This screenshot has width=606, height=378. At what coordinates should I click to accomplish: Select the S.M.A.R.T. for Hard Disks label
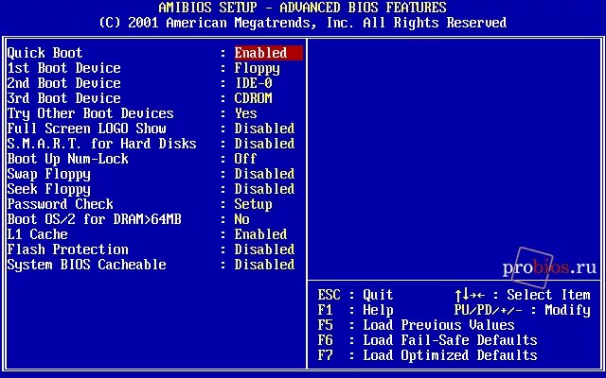[x=102, y=144]
